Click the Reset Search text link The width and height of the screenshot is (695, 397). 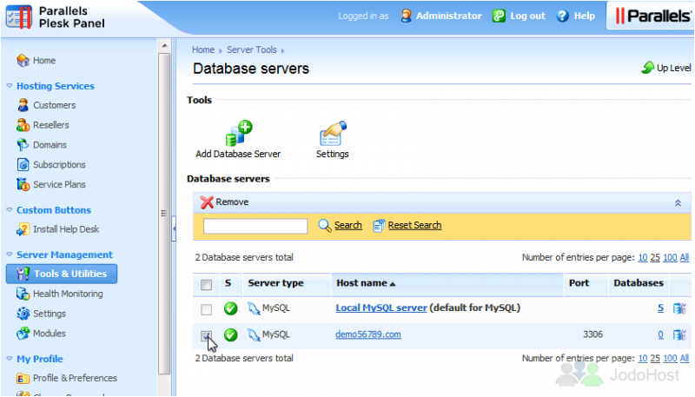415,226
